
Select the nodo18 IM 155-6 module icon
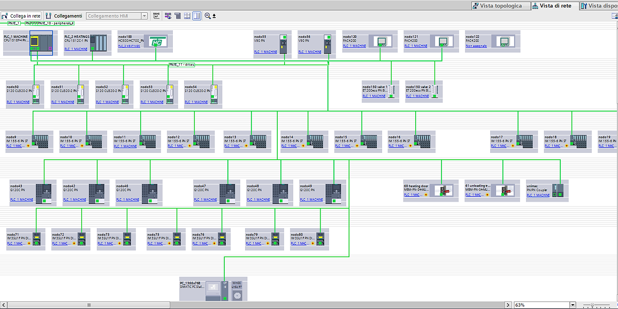point(578,141)
